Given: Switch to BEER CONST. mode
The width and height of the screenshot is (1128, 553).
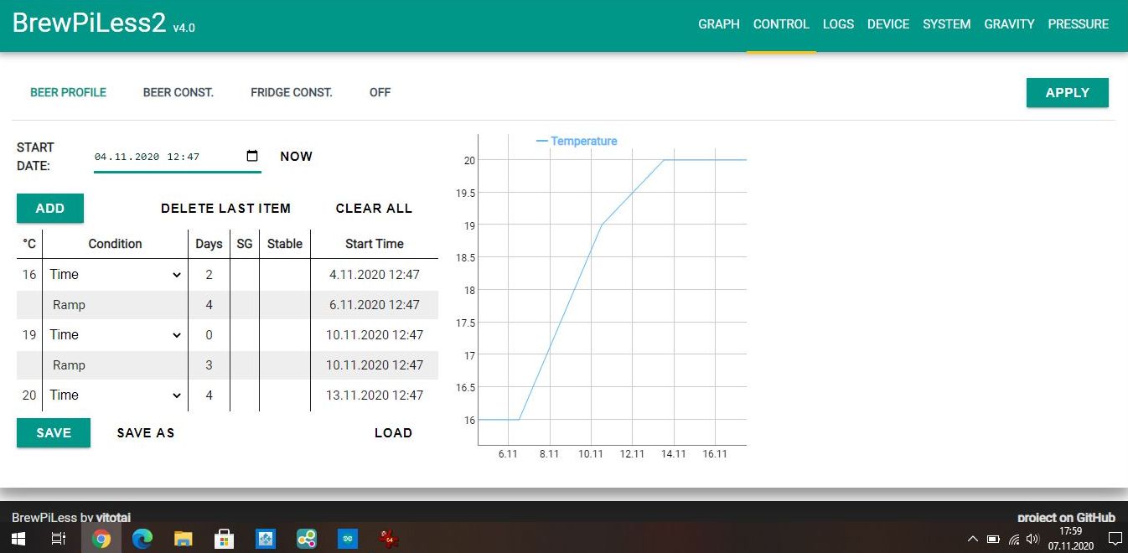Looking at the screenshot, I should (179, 92).
